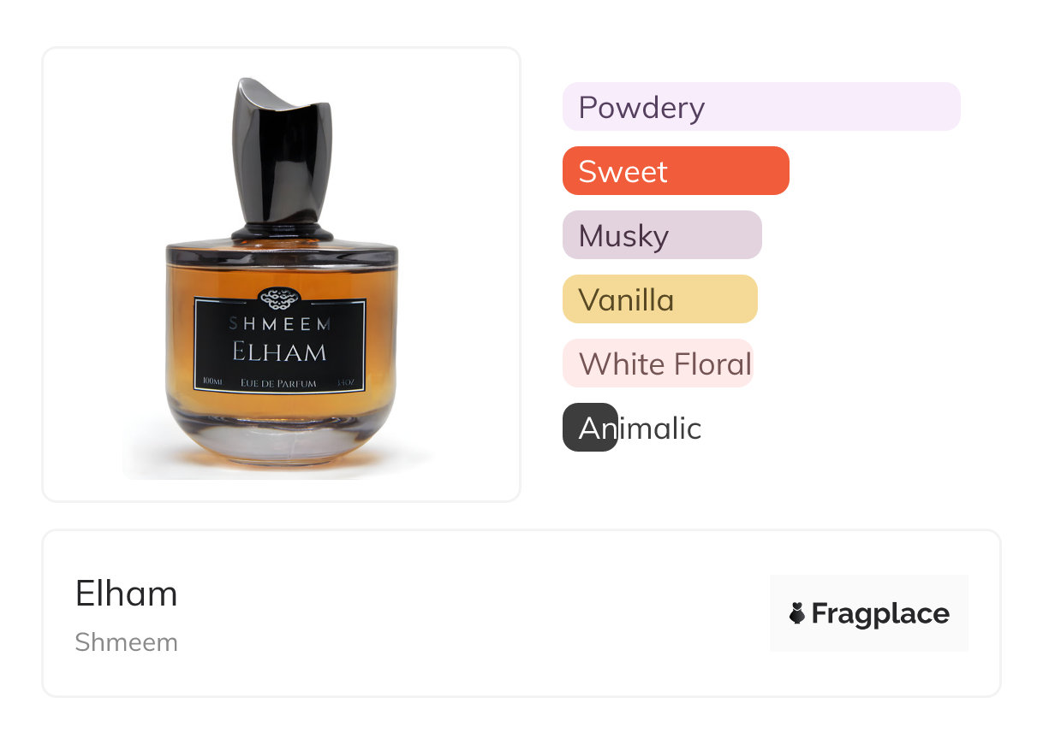Click the black SHMEEM ELHAM bottle label
Viewport: 1043px width, 739px height.
280,344
